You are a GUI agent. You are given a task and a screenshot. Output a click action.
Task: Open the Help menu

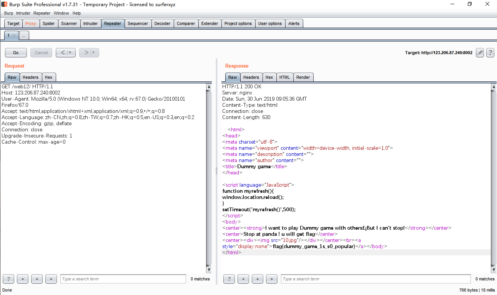77,13
